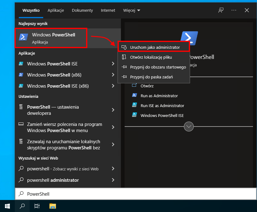Viewport: 257px width, 212px height.
Task: Close the search panel with the X
Action: tap(247, 10)
